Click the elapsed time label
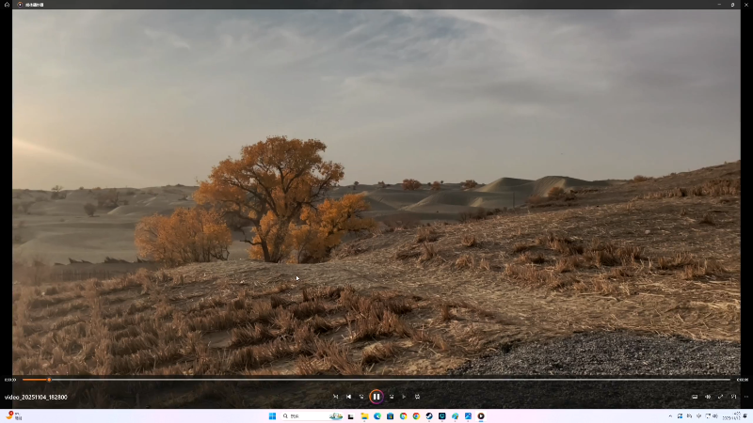 [10, 380]
